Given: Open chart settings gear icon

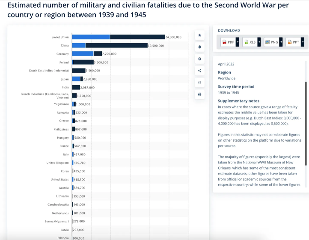Looking at the screenshot, I should (199, 59).
